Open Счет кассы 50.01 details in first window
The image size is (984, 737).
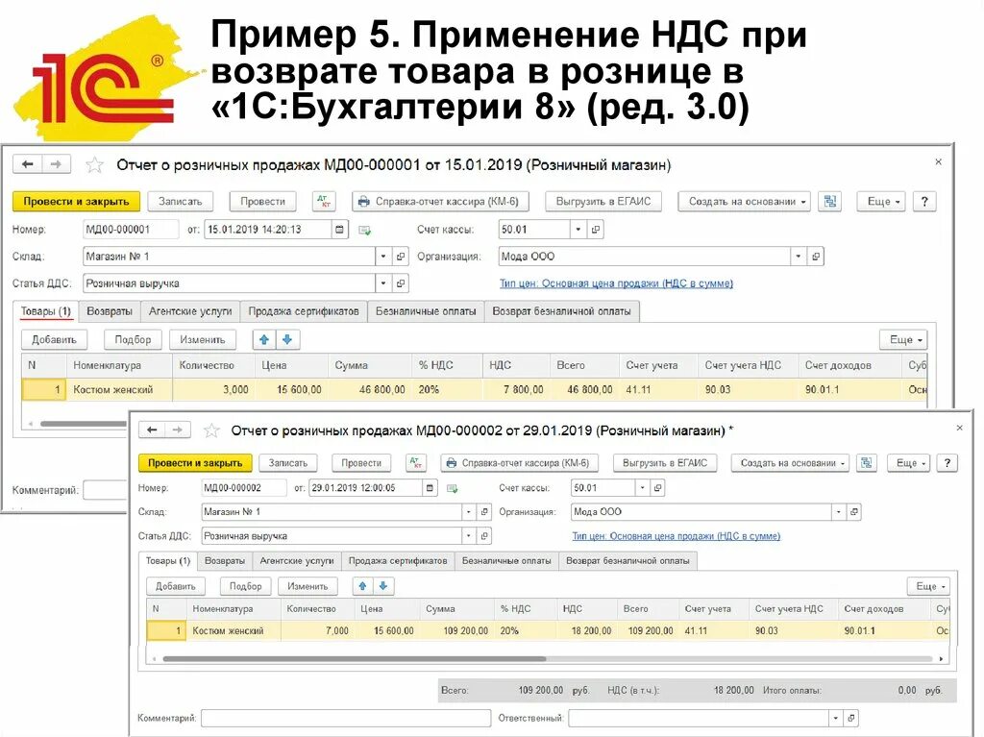(596, 229)
